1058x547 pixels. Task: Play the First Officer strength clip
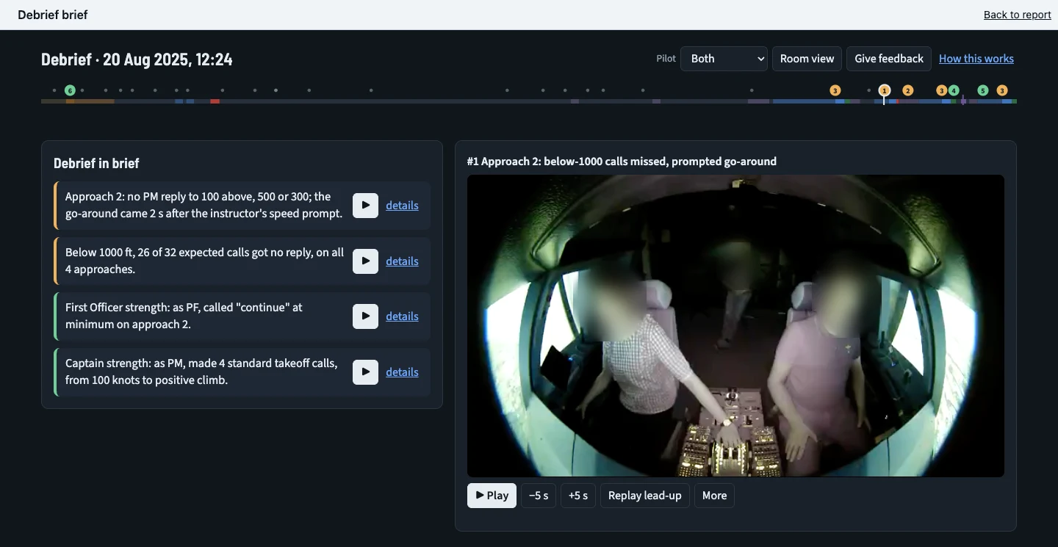point(365,316)
